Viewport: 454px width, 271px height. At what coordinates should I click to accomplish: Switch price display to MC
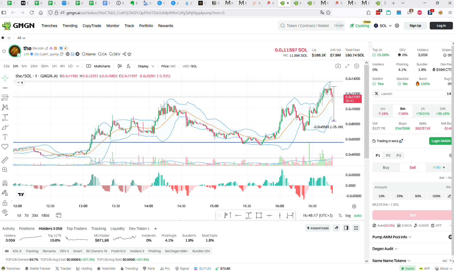[174, 66]
